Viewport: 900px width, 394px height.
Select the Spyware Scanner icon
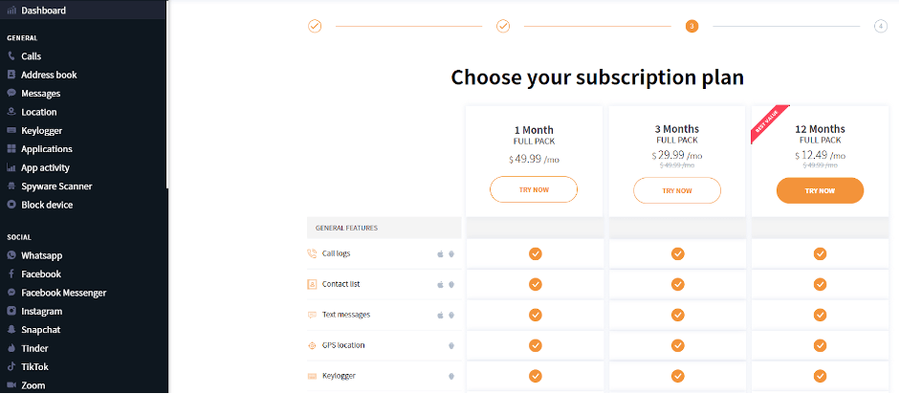11,186
